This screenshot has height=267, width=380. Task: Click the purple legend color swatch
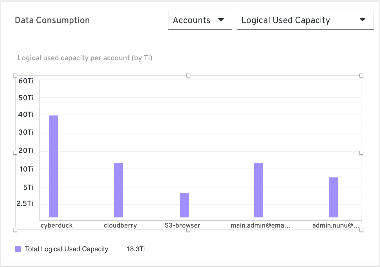(x=18, y=249)
